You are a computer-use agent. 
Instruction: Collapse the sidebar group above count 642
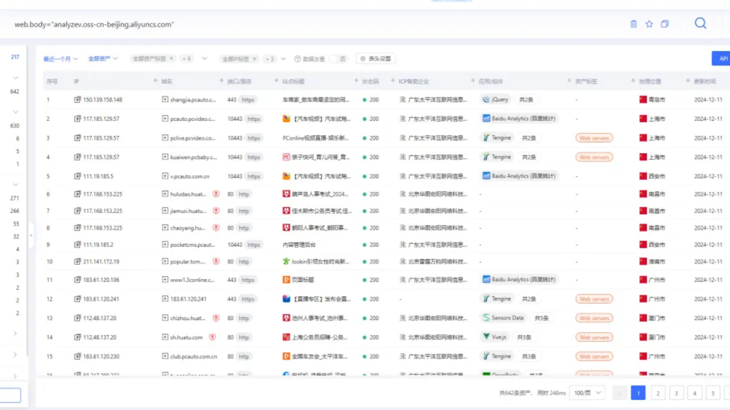pos(15,78)
